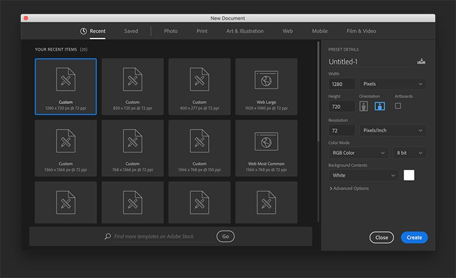The height and width of the screenshot is (278, 456).
Task: Click the white background color swatch
Action: (409, 175)
